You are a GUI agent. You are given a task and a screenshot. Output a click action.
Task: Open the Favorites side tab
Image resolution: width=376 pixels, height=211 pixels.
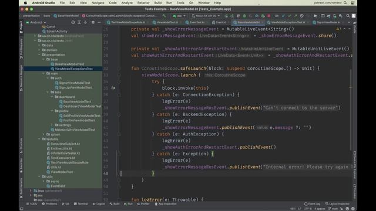(21, 166)
